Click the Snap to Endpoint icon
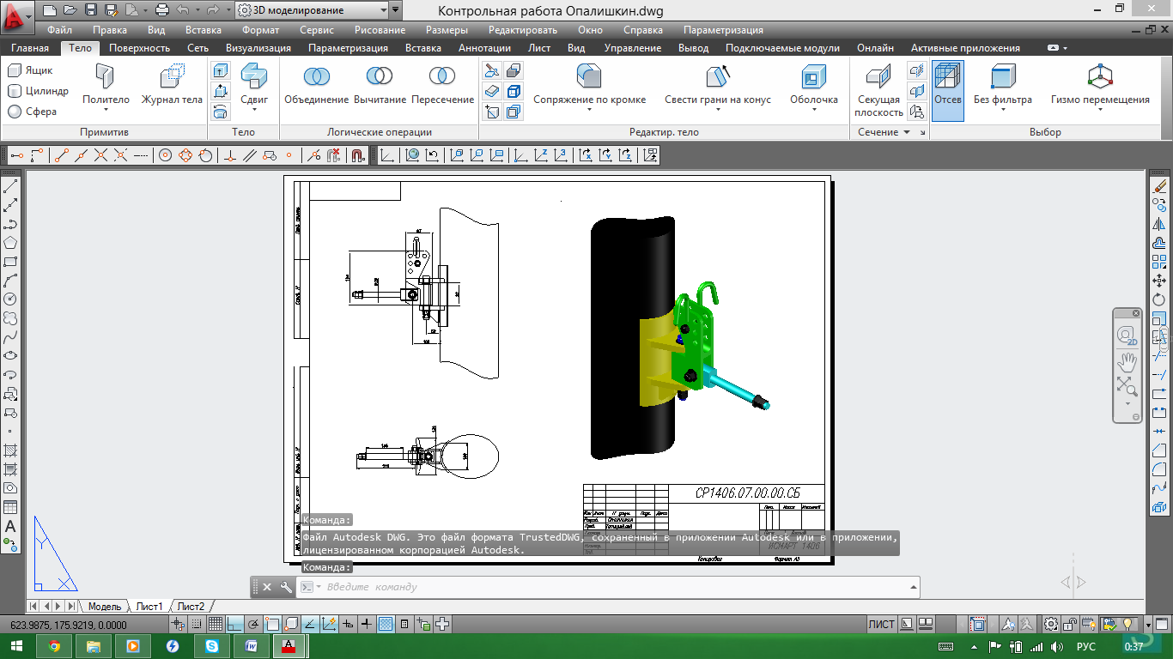 (x=61, y=155)
